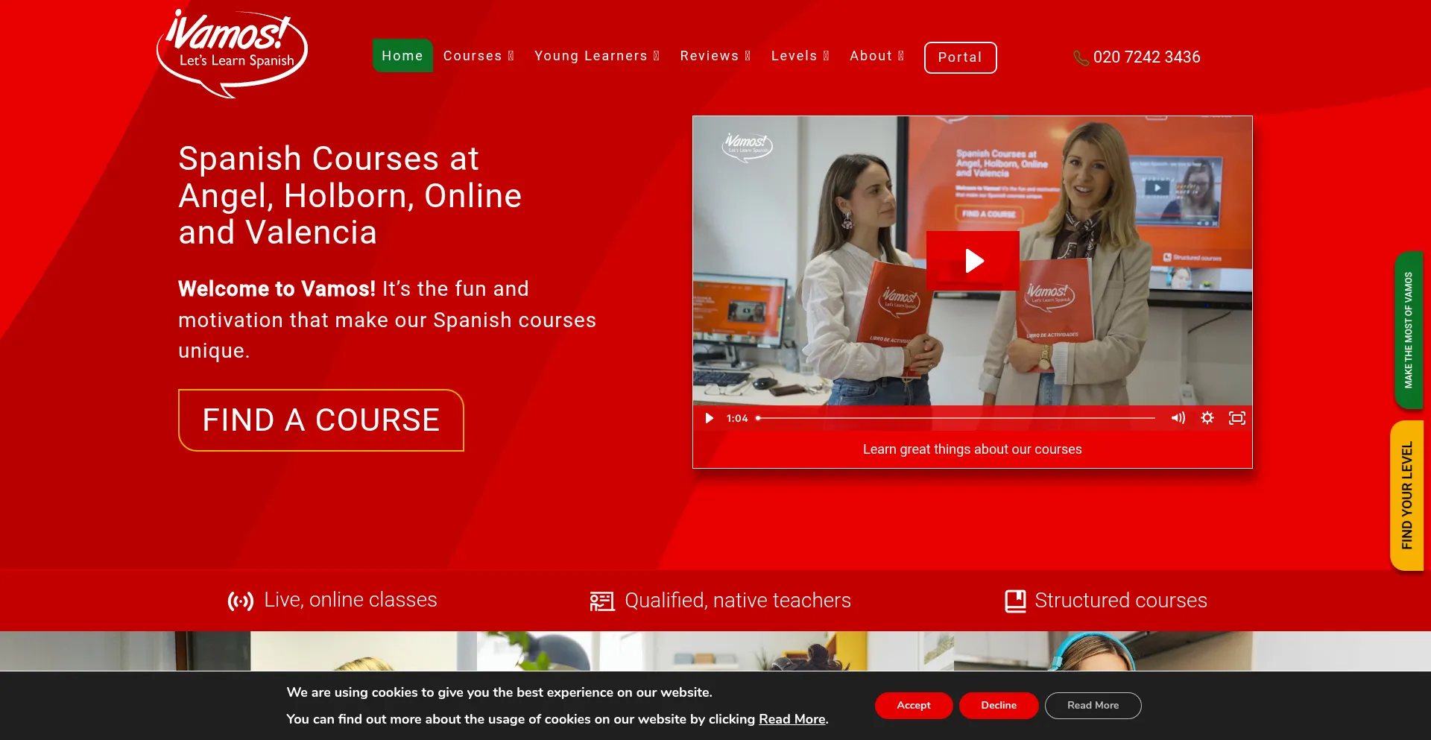Follow the underlined Read More link in cookie text
Screen dimensions: 1431x740
tap(792, 719)
